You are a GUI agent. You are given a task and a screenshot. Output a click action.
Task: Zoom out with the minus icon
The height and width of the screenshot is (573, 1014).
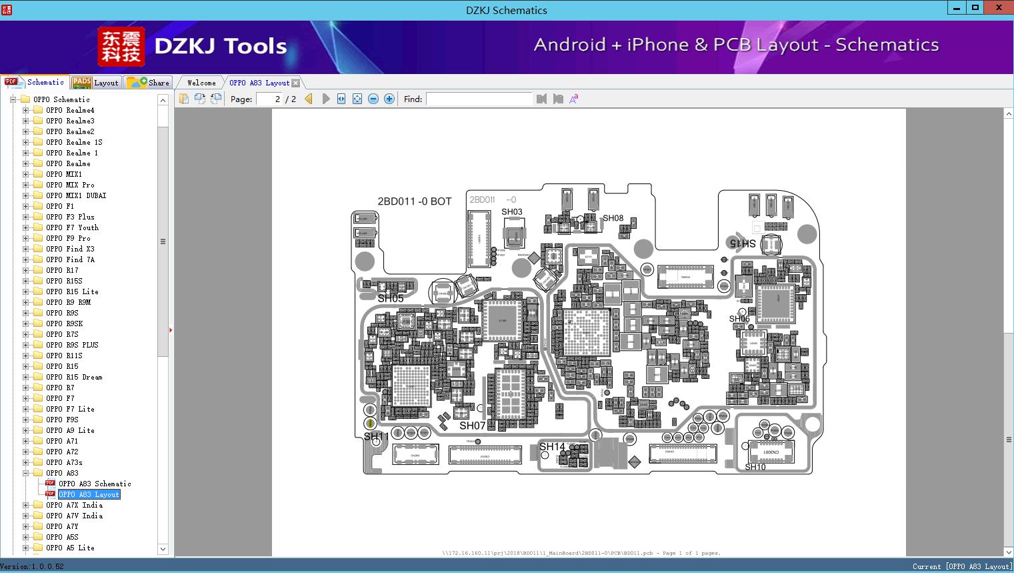coord(373,99)
